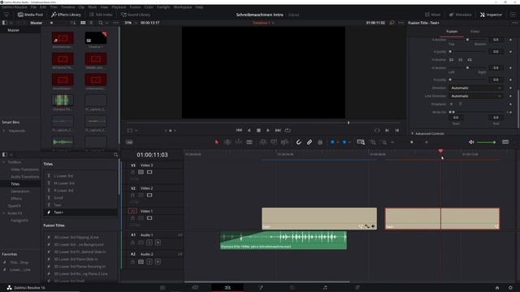Click the Full Extent Zoom icon
The height and width of the screenshot is (292, 520).
point(361,142)
